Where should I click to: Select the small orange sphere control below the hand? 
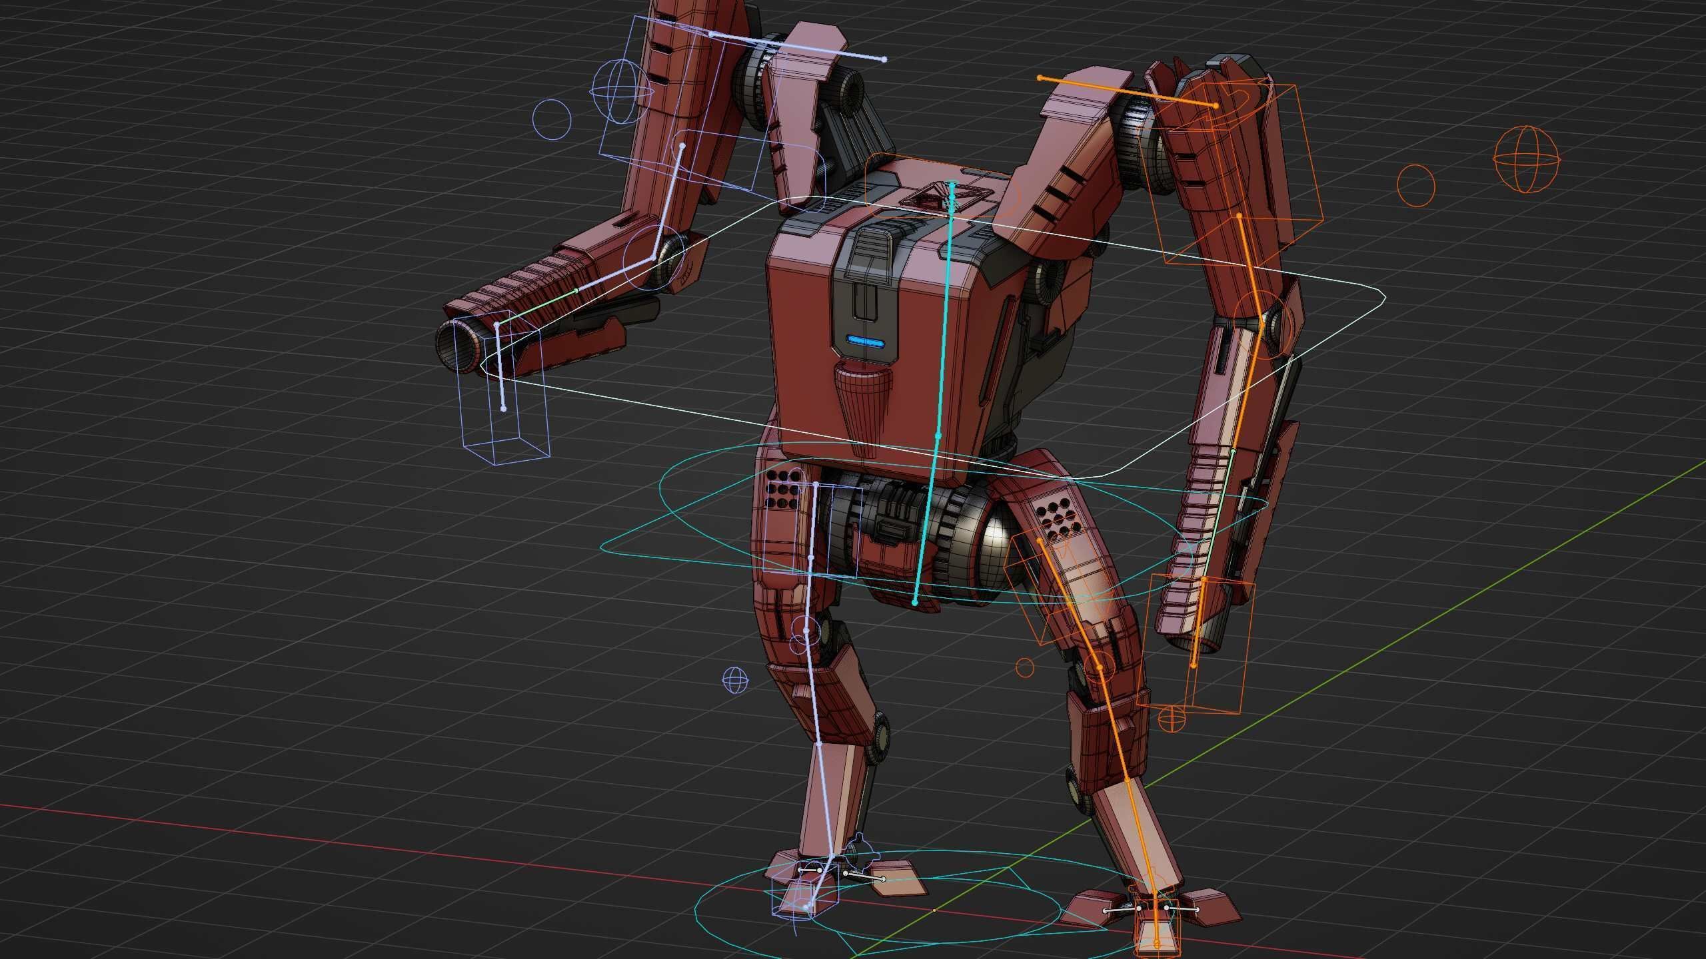click(1172, 719)
